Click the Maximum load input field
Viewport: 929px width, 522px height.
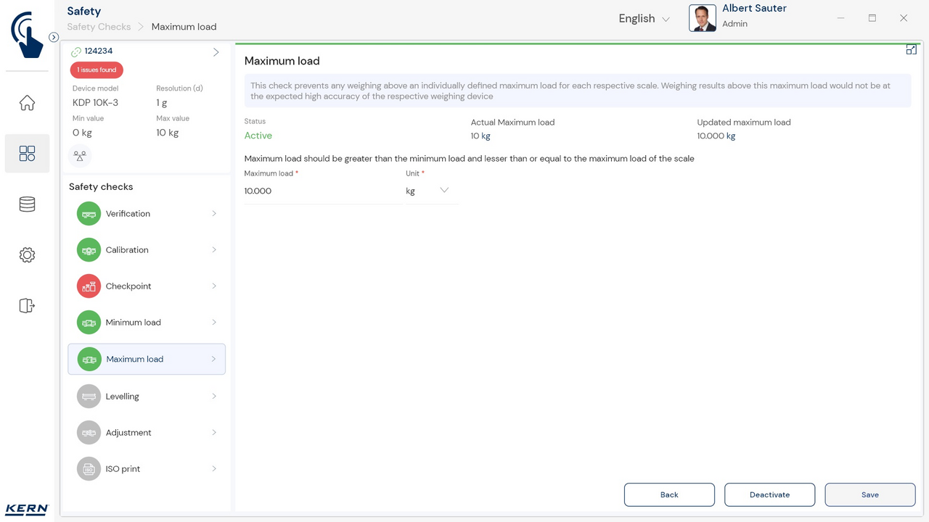pyautogui.click(x=322, y=191)
